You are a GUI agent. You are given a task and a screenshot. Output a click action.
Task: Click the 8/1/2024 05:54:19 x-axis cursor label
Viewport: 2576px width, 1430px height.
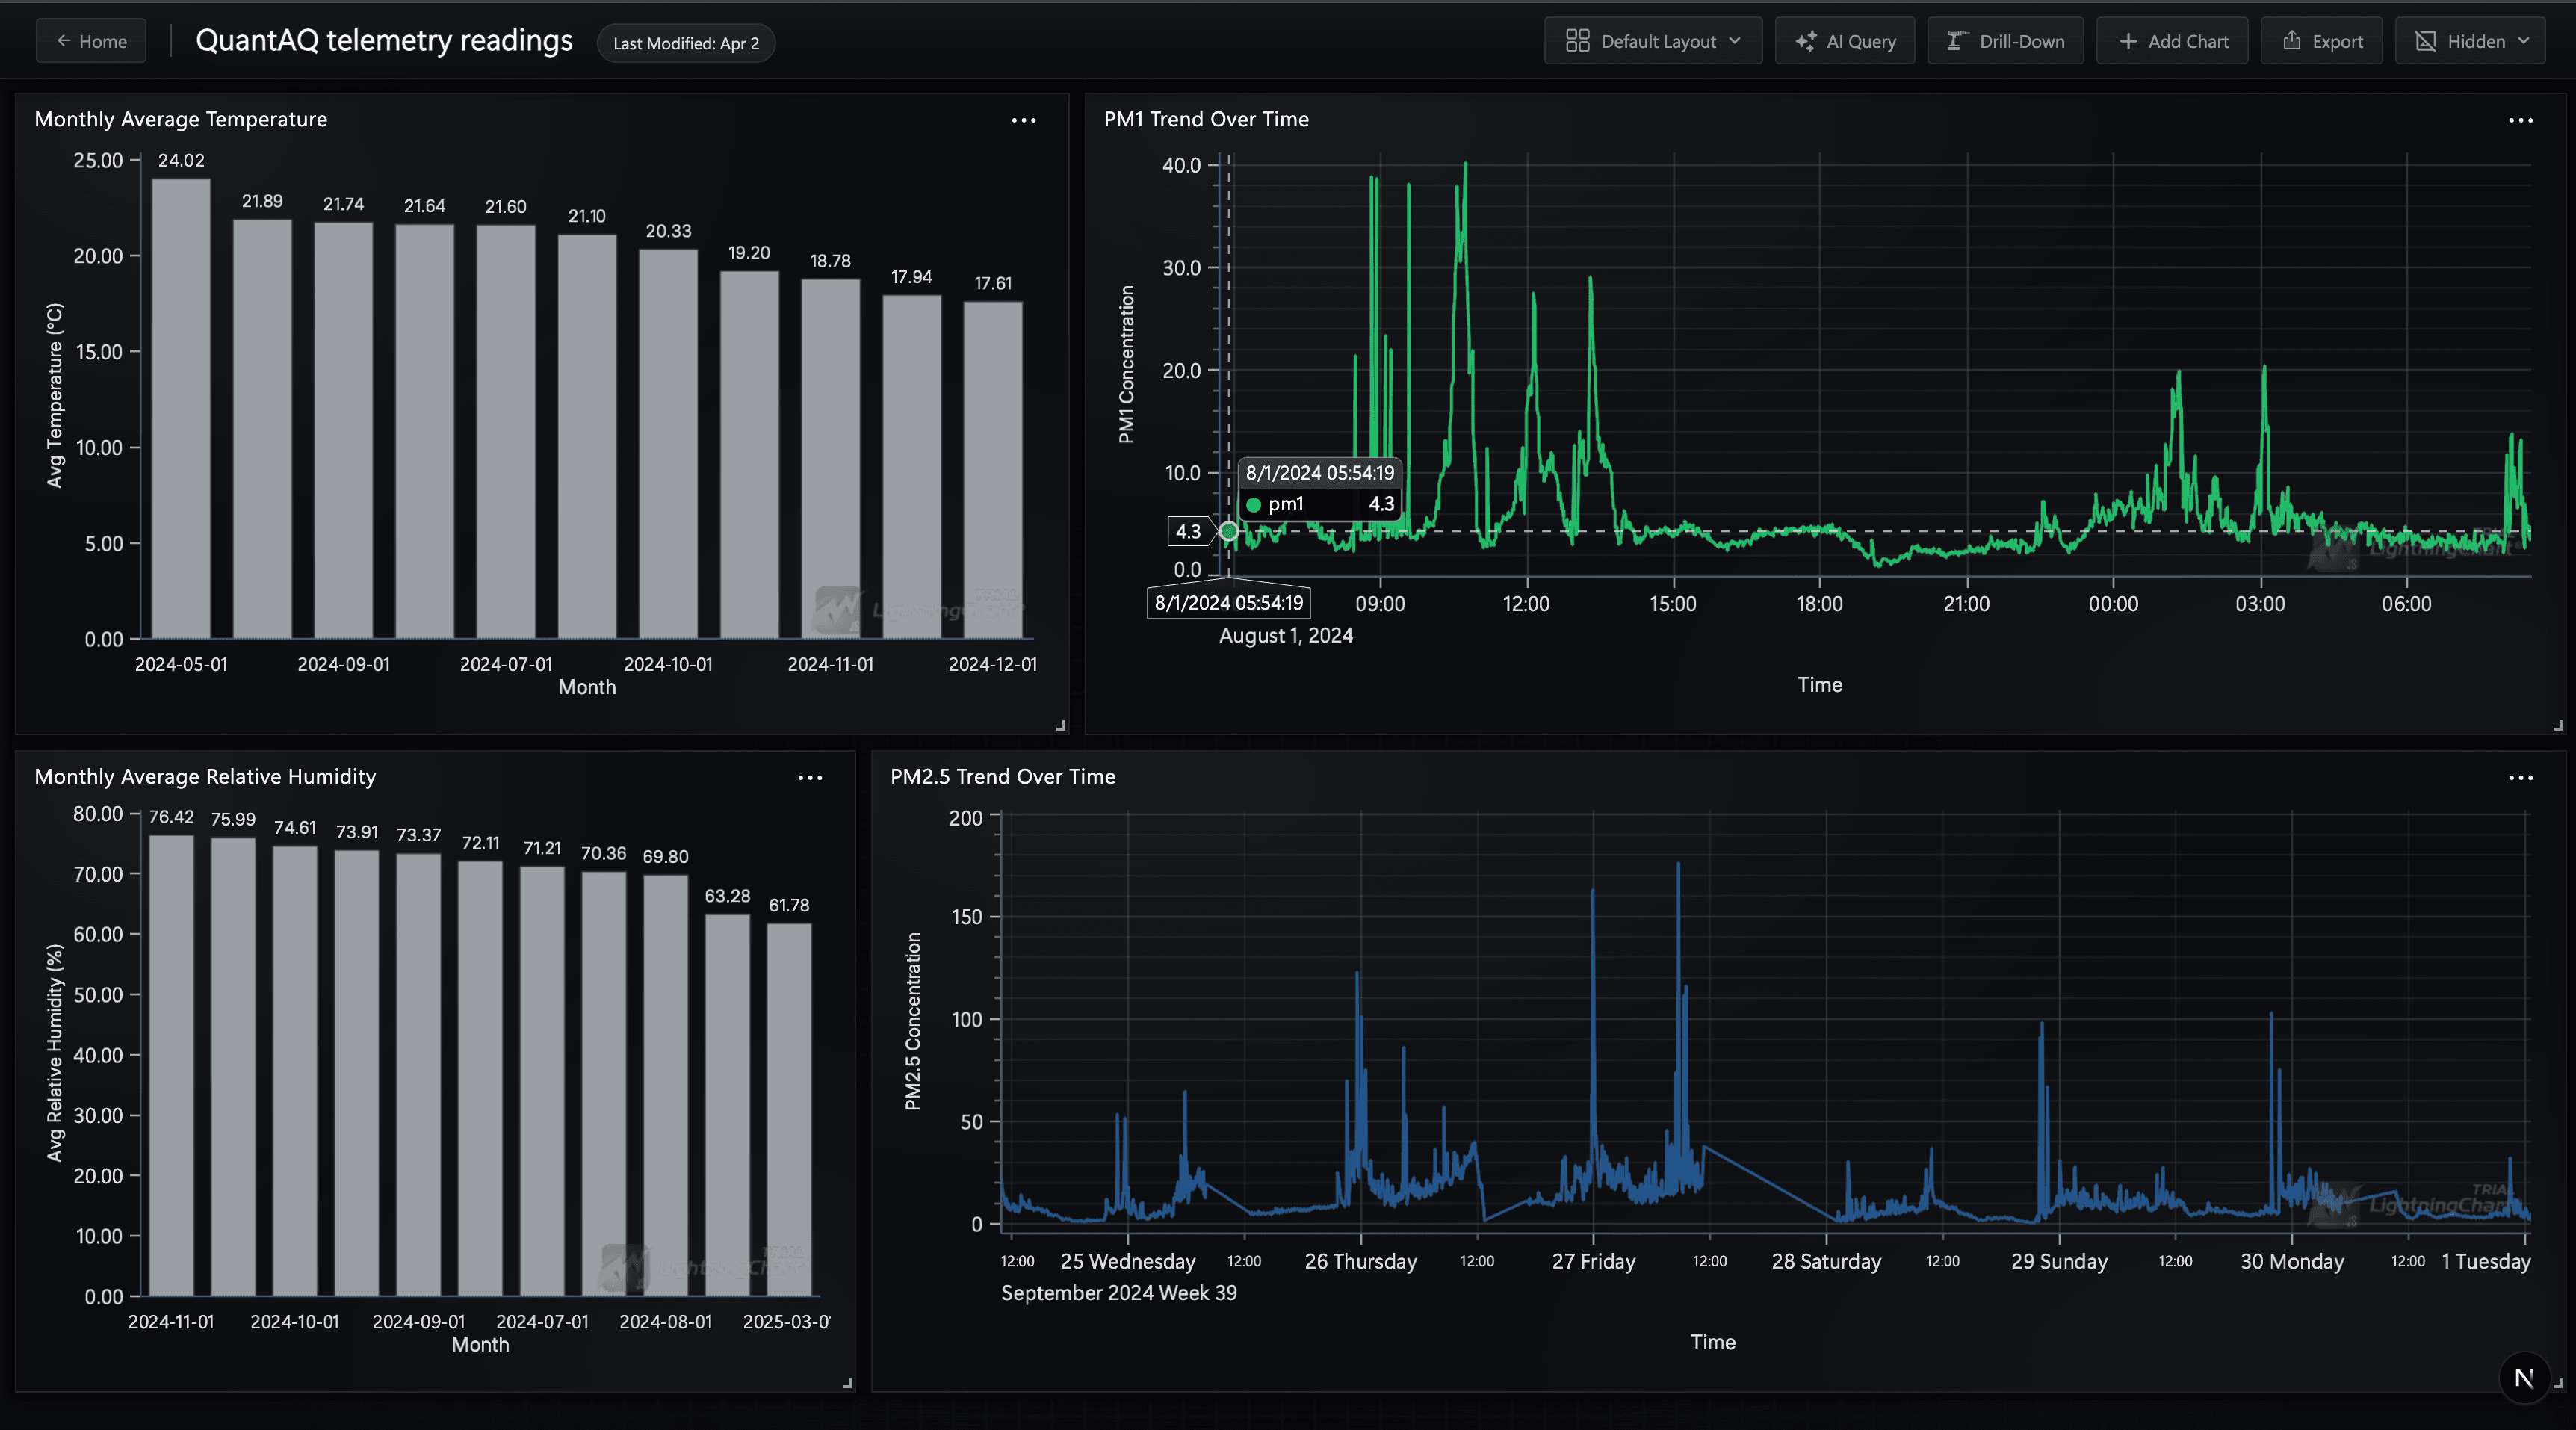[1229, 603]
